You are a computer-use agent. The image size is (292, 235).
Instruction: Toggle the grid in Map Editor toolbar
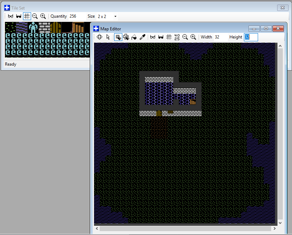(x=169, y=37)
